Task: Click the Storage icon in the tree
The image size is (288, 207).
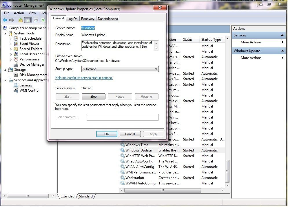Action: pyautogui.click(x=10, y=70)
